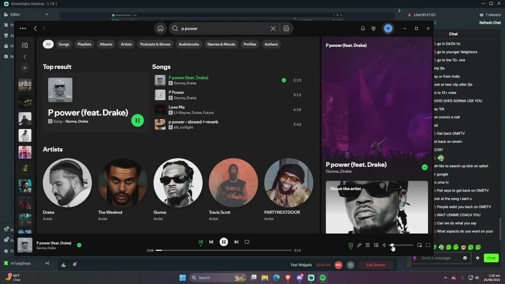
Task: Open chat settings gear icon
Action: pos(477,258)
